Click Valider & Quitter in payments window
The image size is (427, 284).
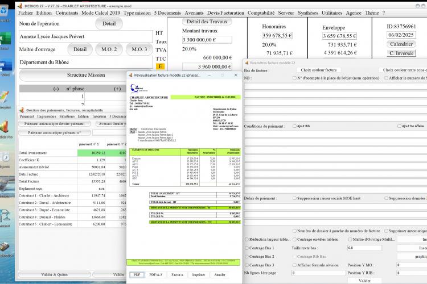click(x=54, y=275)
